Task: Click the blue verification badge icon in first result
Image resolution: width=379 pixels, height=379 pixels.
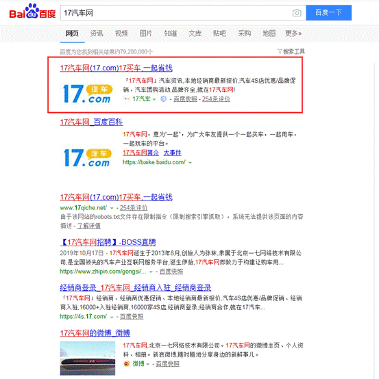Action: [x=164, y=99]
